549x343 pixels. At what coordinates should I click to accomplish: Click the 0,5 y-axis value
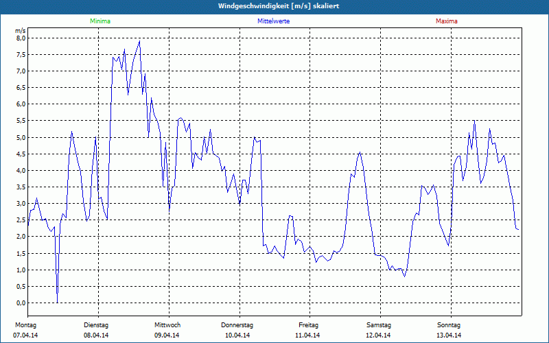pos(21,286)
